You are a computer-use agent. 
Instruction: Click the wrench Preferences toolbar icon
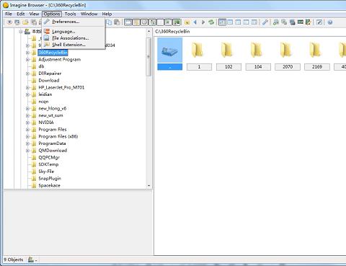click(x=265, y=22)
